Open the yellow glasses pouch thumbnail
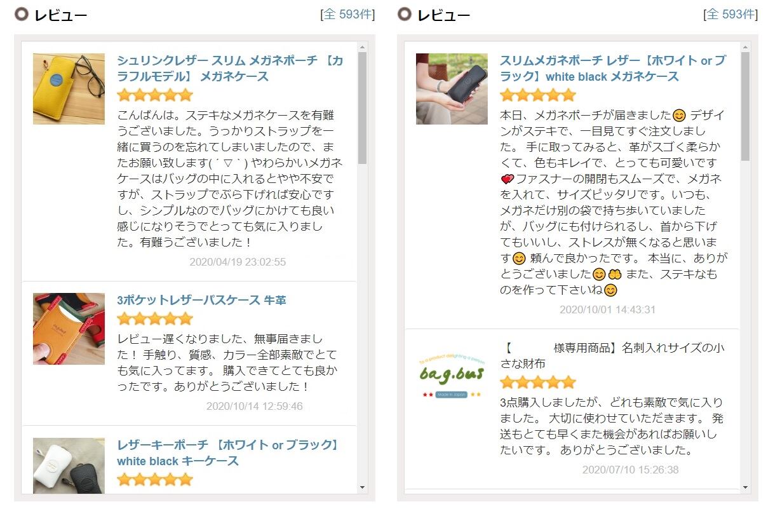Viewport: 780px width, 516px height. tap(69, 89)
